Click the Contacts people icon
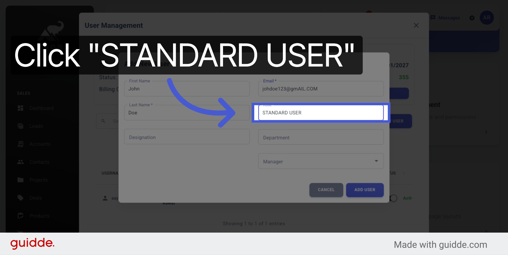Image resolution: width=508 pixels, height=255 pixels. [20, 162]
